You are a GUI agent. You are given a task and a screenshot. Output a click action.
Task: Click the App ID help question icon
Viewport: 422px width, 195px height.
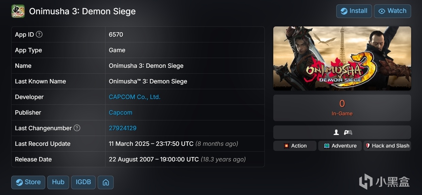click(39, 34)
